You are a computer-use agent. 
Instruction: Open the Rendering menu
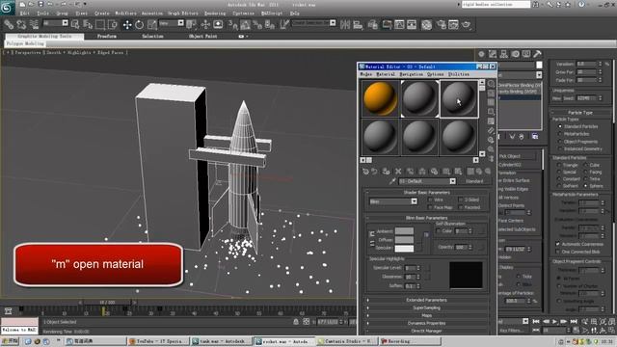point(215,13)
